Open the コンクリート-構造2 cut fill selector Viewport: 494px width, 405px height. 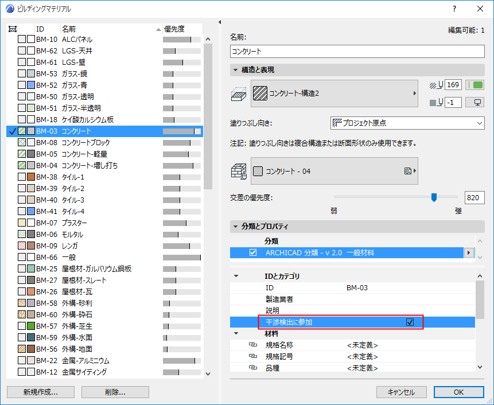tap(334, 94)
